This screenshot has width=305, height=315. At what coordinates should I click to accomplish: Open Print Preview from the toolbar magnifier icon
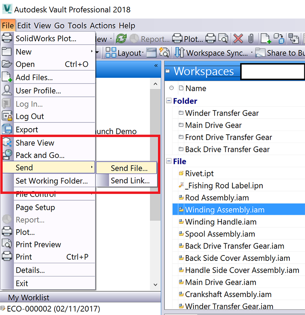(223, 39)
